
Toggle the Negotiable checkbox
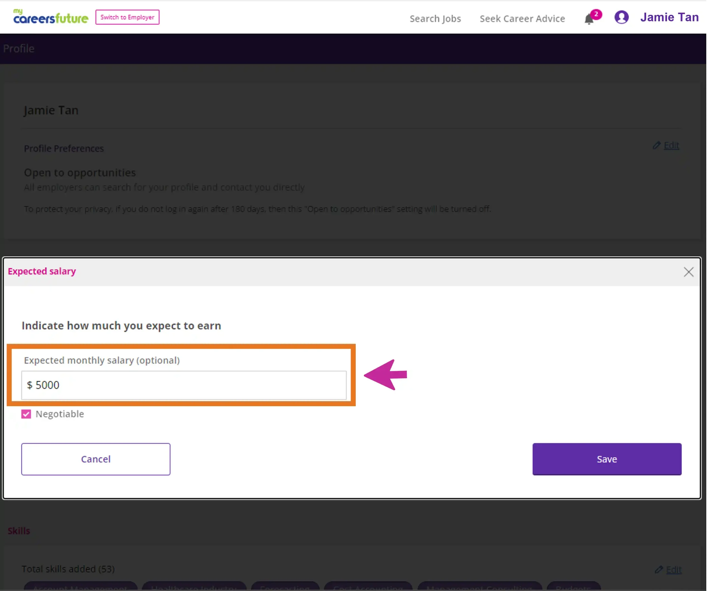click(26, 414)
